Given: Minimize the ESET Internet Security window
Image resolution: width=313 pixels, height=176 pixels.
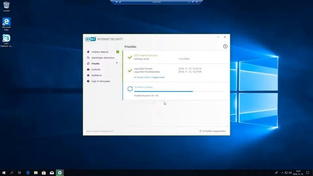Looking at the screenshot, I should (218, 37).
